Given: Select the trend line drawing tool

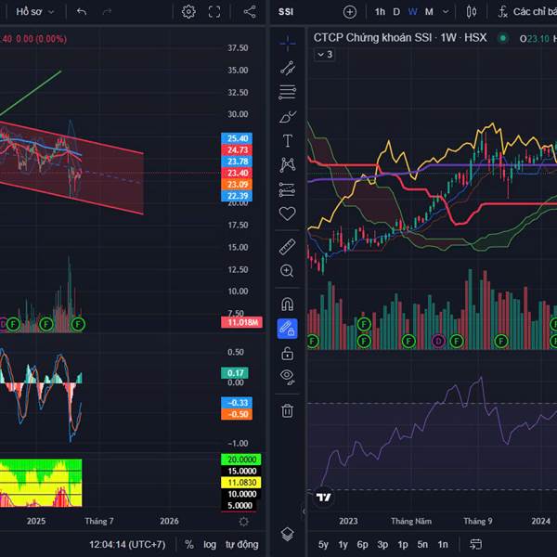Looking at the screenshot, I should pos(288,68).
